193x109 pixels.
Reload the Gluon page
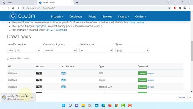click(x=13, y=8)
